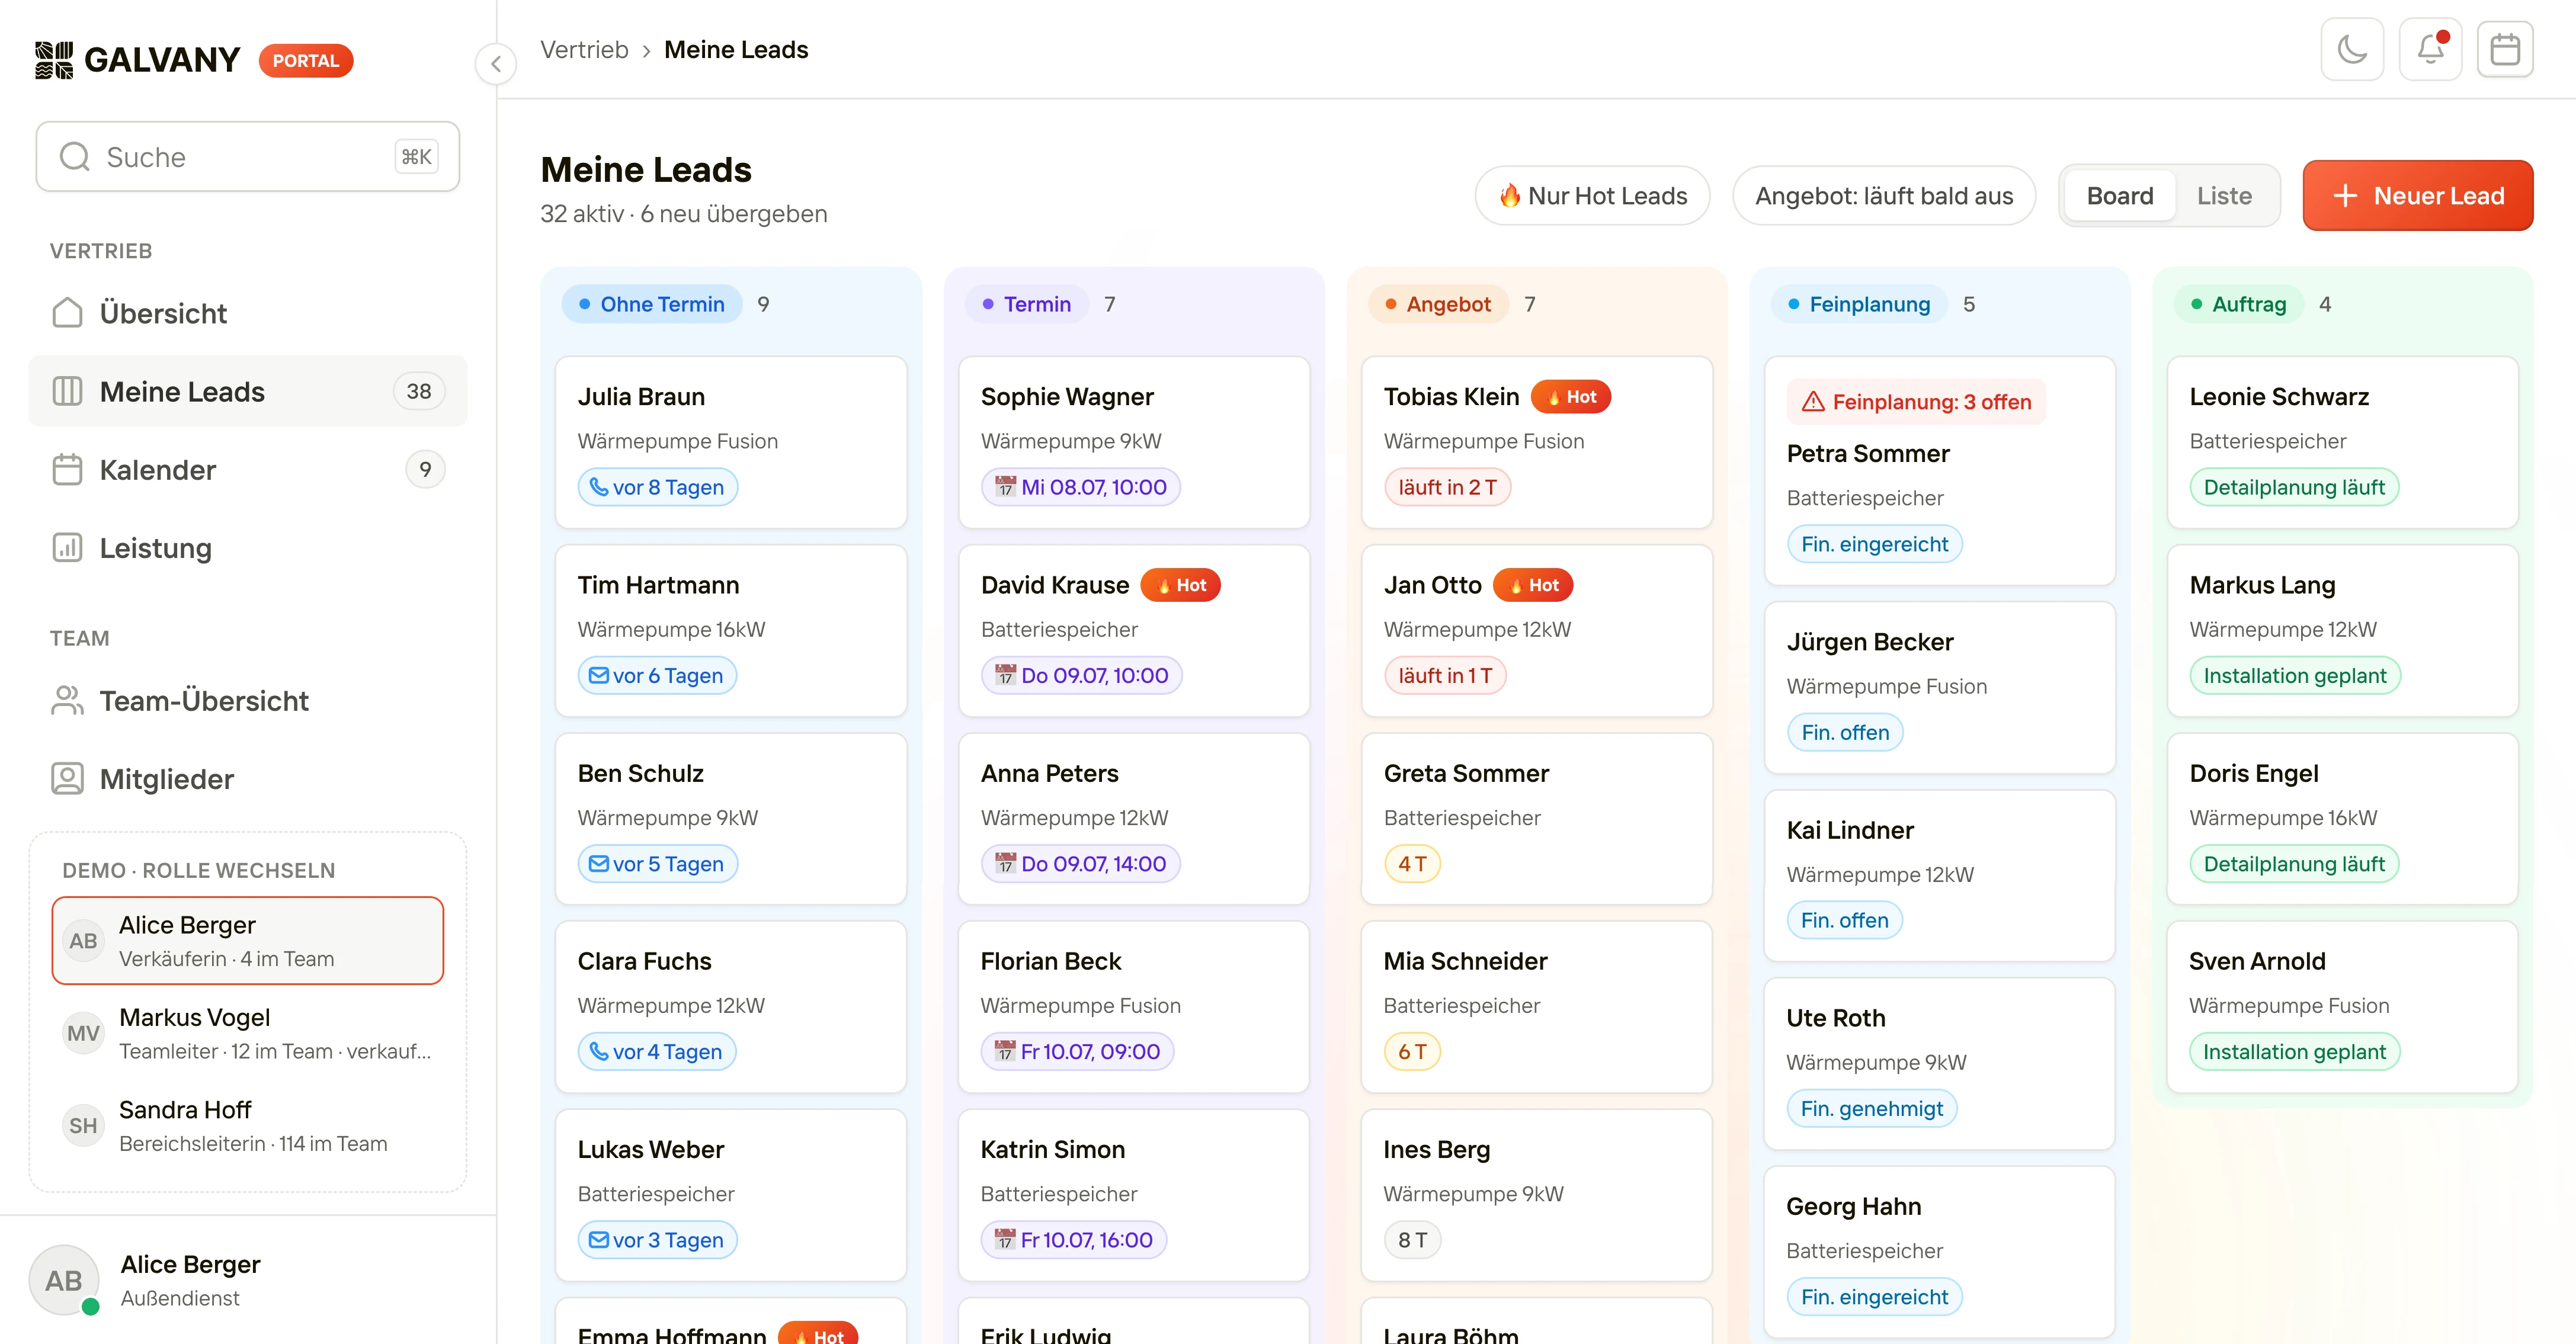This screenshot has width=2576, height=1344.
Task: Switch to Board view
Action: click(2120, 196)
